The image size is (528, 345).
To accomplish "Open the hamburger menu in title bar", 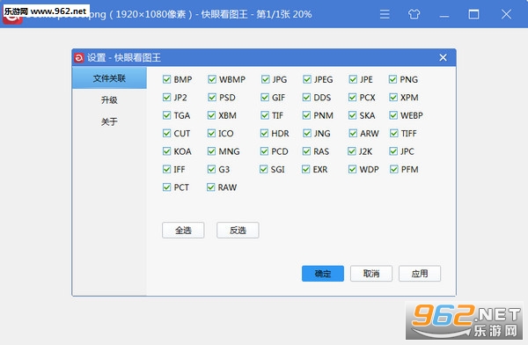I will tap(385, 14).
